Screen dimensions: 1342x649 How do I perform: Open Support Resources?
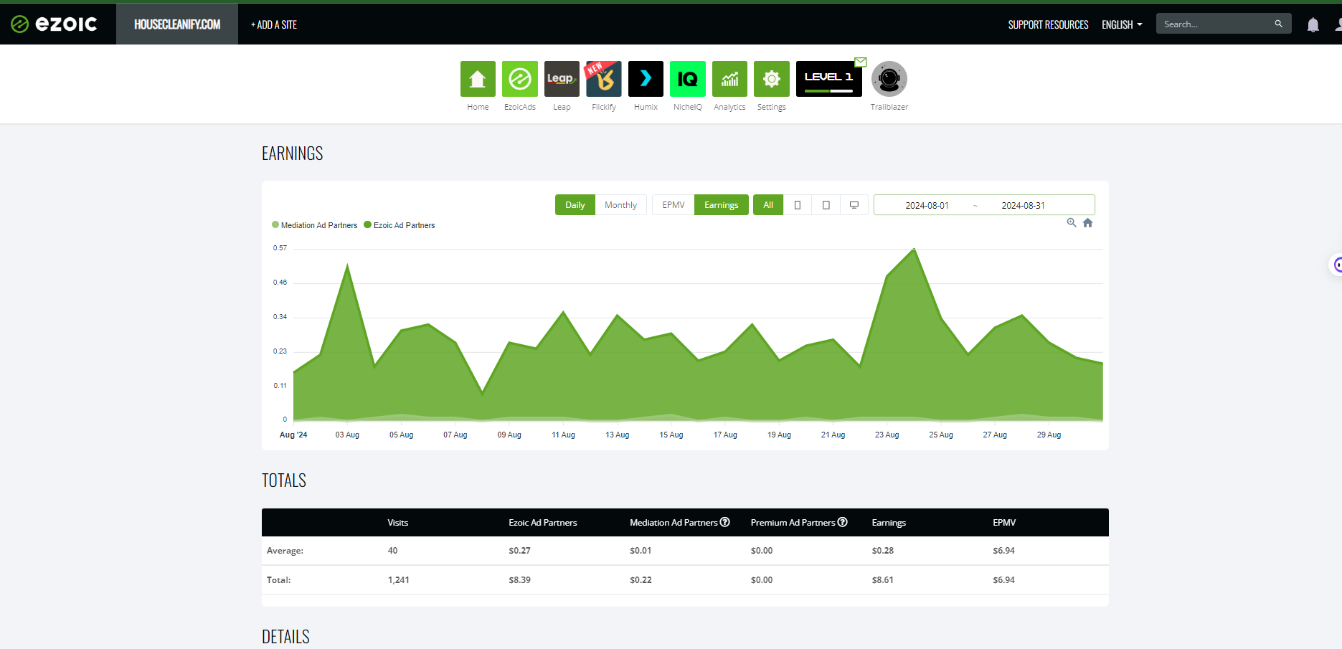1048,24
